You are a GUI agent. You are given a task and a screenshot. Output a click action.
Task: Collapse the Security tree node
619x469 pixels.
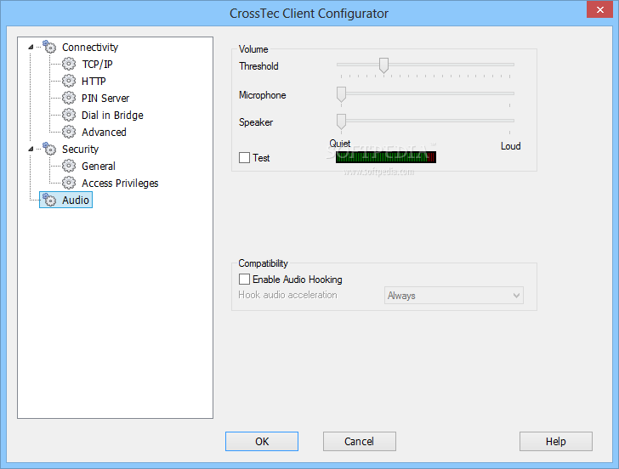[31, 149]
